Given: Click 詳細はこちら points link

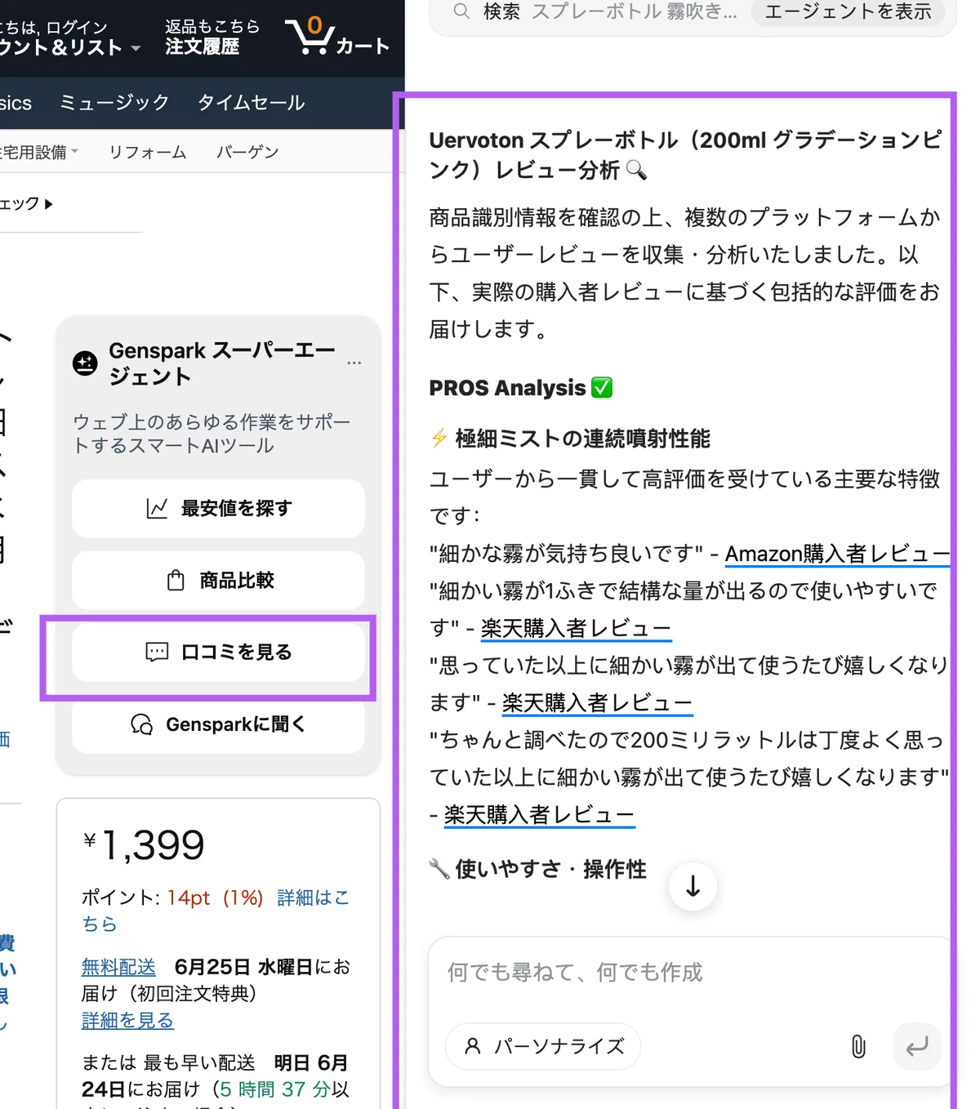Looking at the screenshot, I should [216, 911].
